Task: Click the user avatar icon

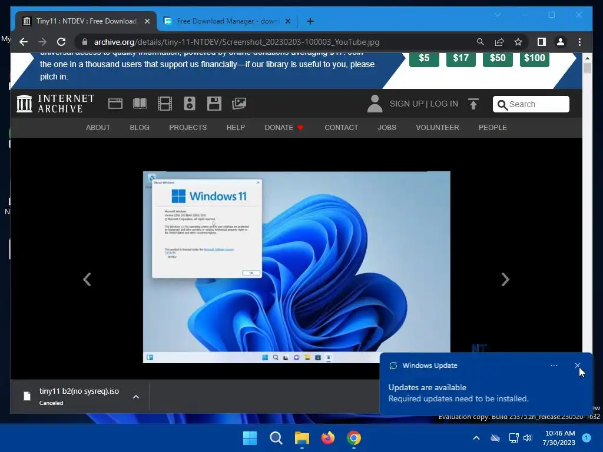Action: coord(375,104)
